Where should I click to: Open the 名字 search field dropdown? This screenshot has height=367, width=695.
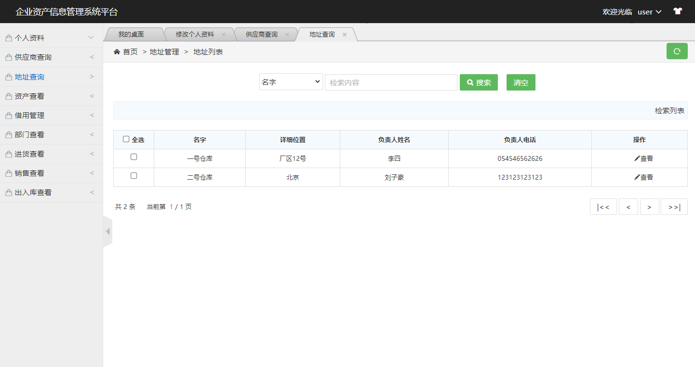point(291,81)
